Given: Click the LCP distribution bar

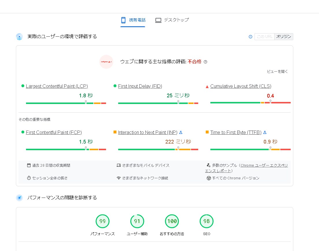Looking at the screenshot, I should 66,103.
